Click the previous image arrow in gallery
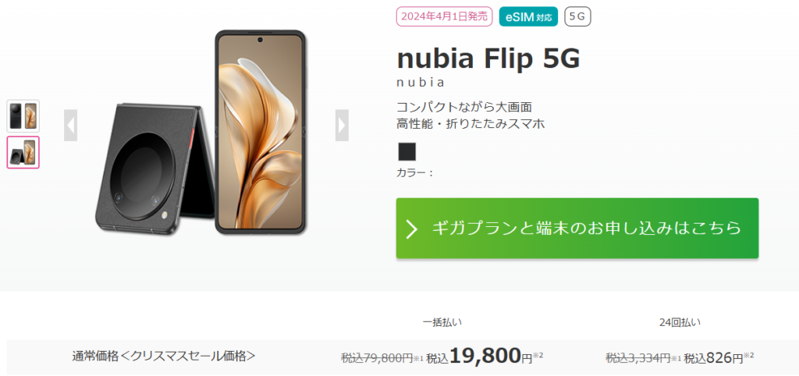 pos(70,125)
